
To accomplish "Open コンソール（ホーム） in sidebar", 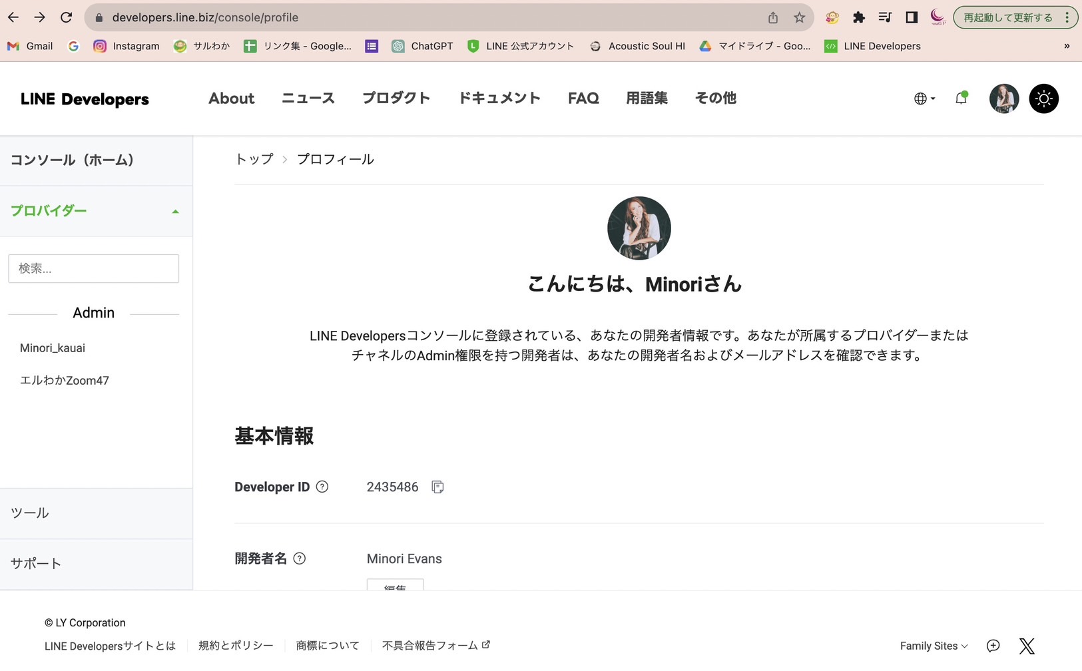I will 96,160.
